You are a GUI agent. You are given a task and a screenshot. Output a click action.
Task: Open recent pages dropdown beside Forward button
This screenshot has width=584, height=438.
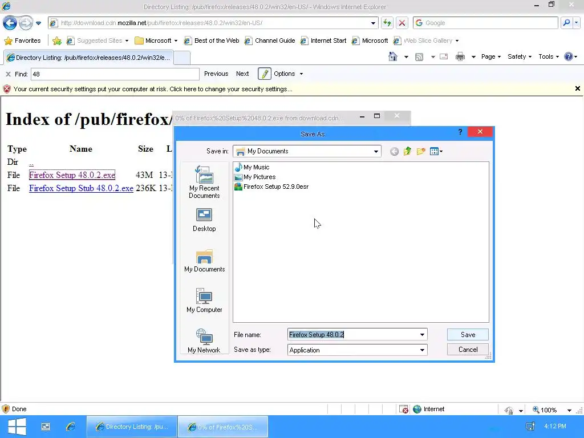coord(38,23)
